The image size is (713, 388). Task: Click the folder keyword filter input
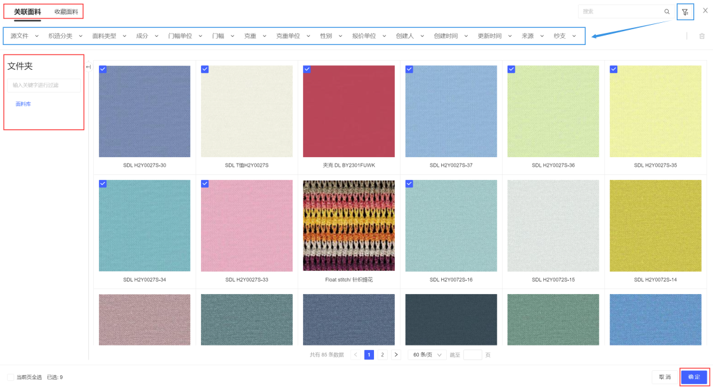44,85
